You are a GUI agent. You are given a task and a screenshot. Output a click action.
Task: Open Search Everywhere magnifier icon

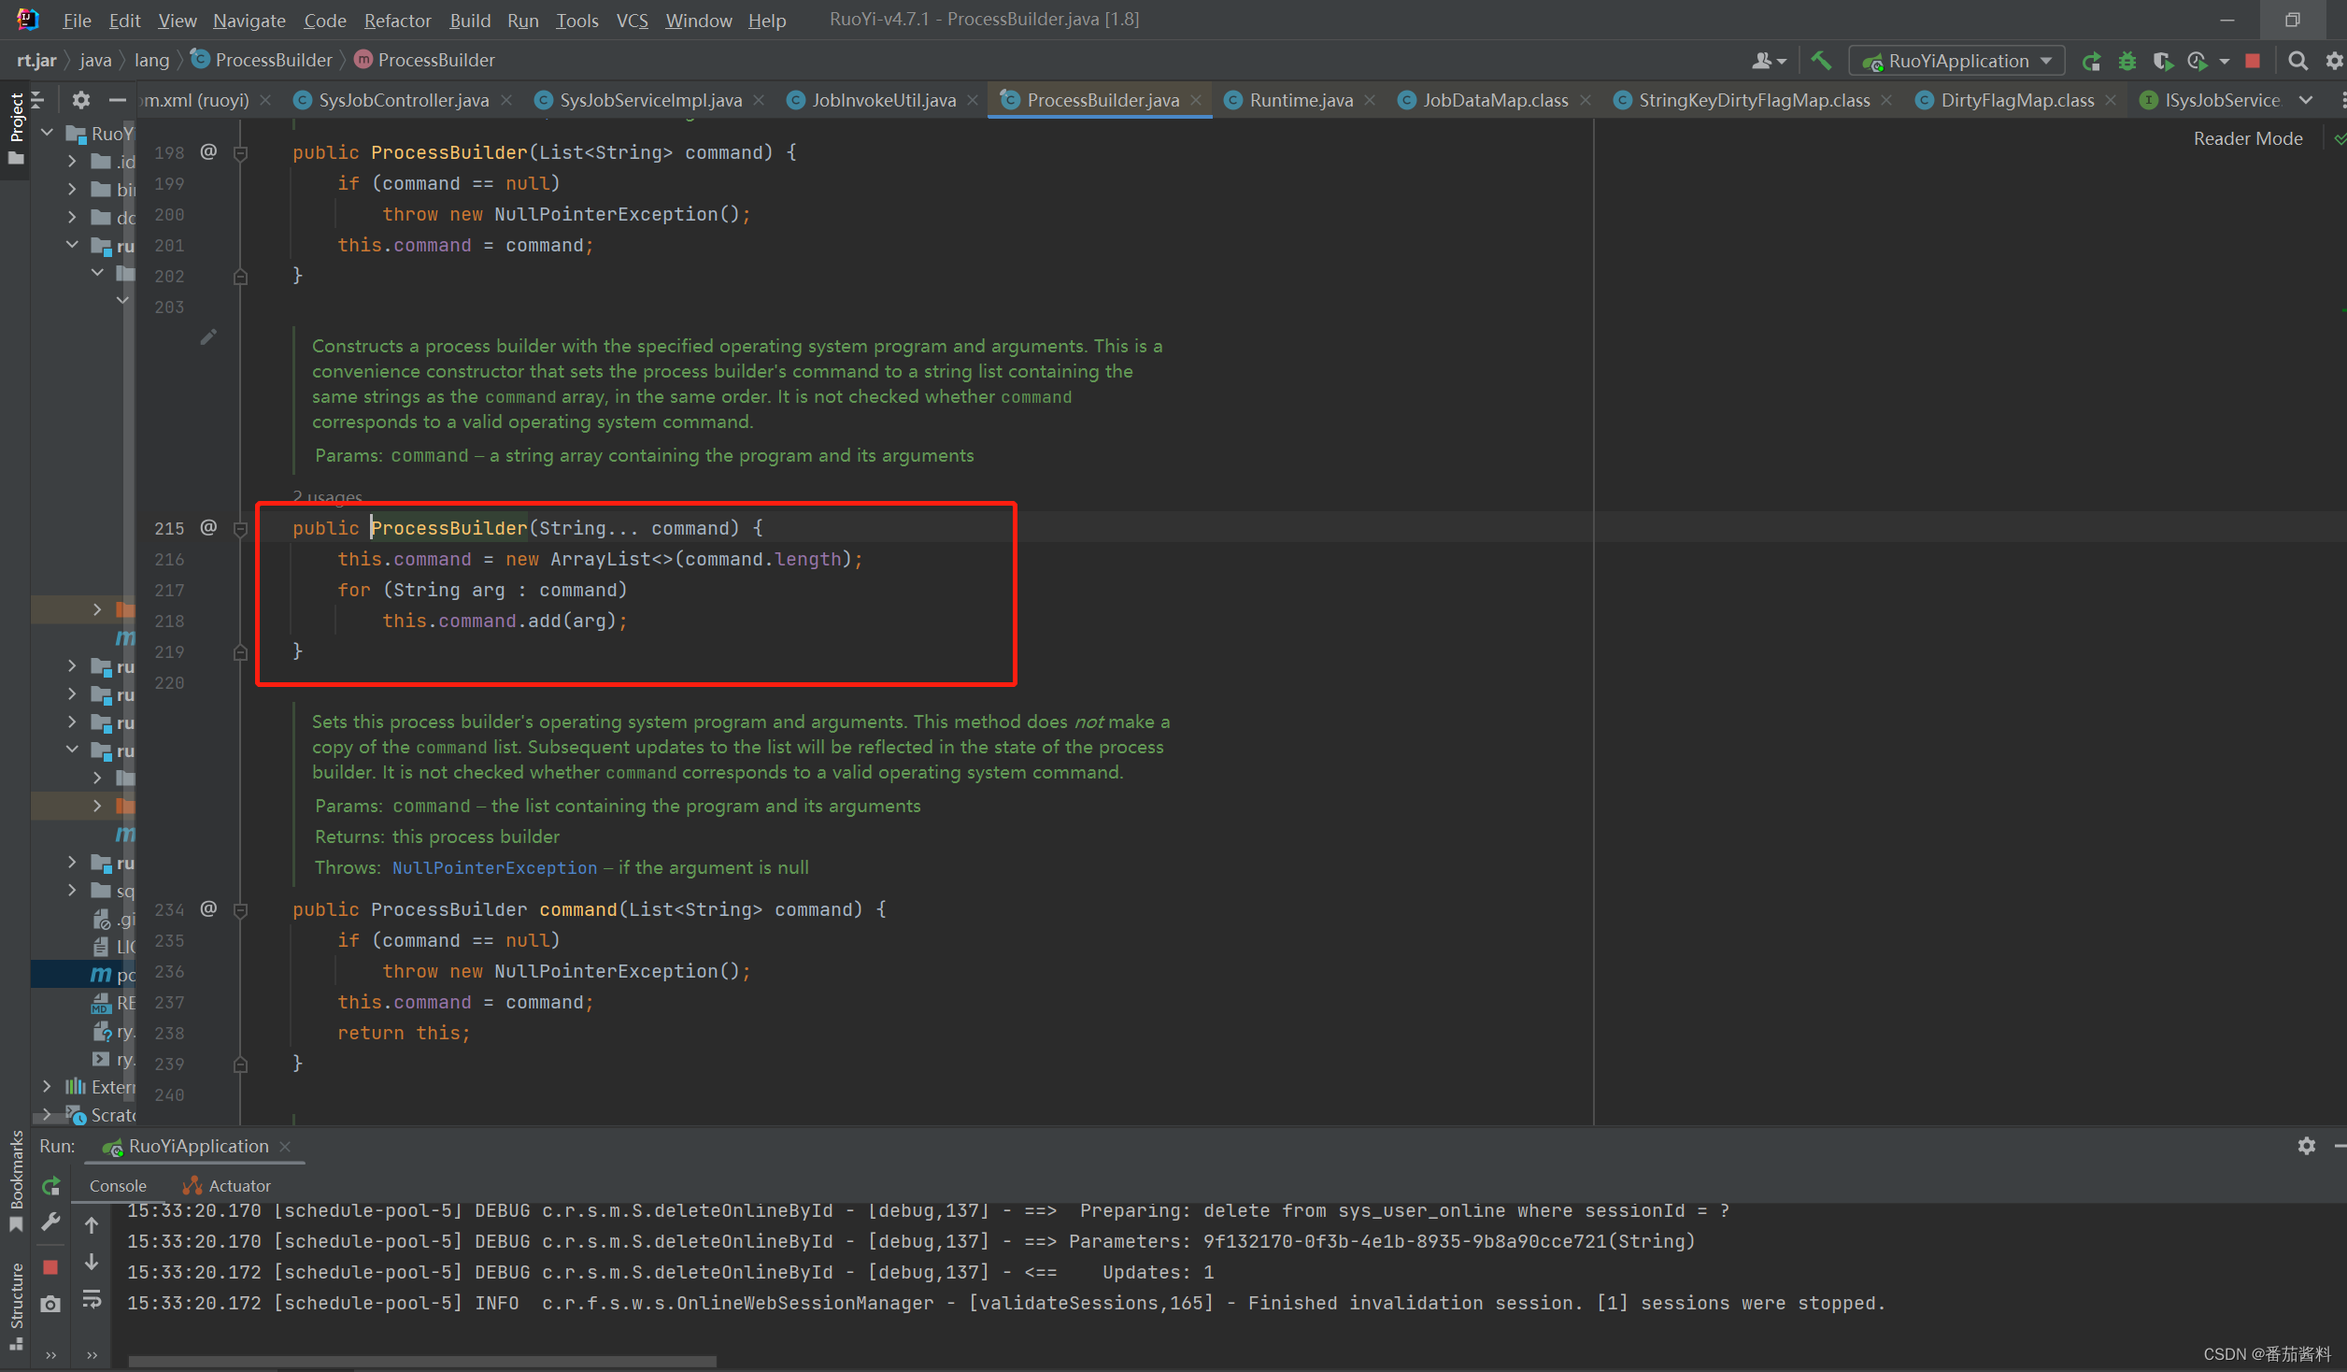(x=2297, y=62)
